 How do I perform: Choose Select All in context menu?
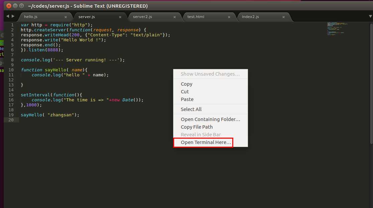pos(211,109)
